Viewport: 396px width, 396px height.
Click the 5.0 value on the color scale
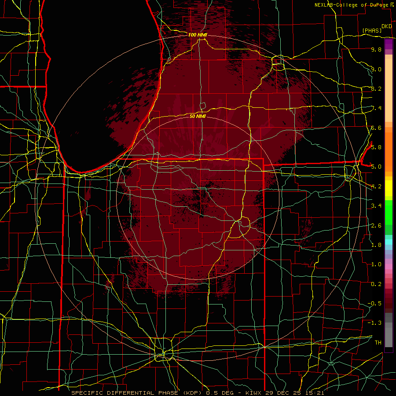click(x=376, y=167)
